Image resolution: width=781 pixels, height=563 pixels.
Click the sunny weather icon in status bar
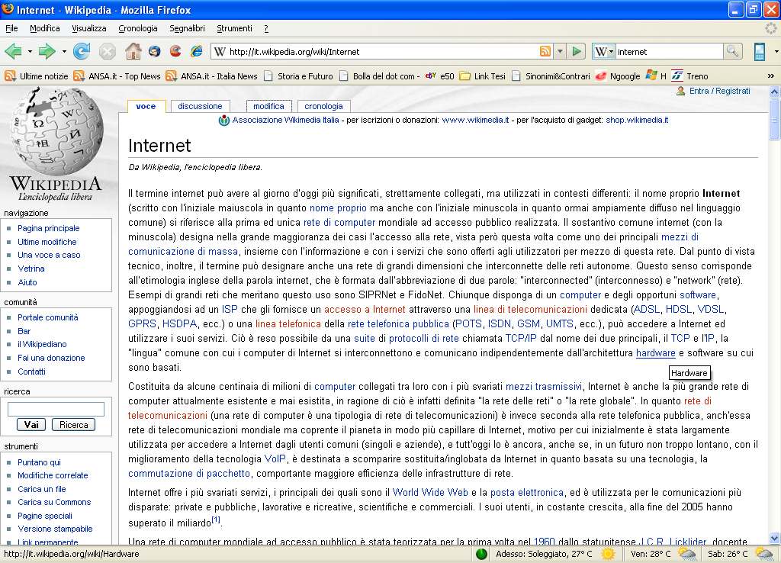608,554
